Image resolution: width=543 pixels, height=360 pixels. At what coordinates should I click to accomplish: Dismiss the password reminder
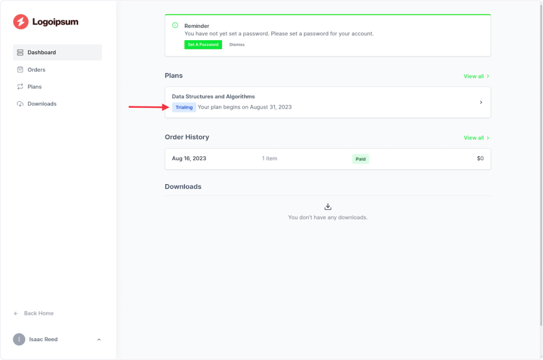pos(237,44)
